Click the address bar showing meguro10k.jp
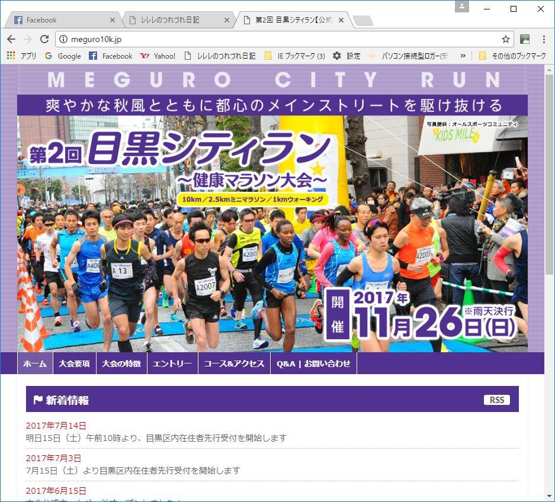 click(285, 39)
